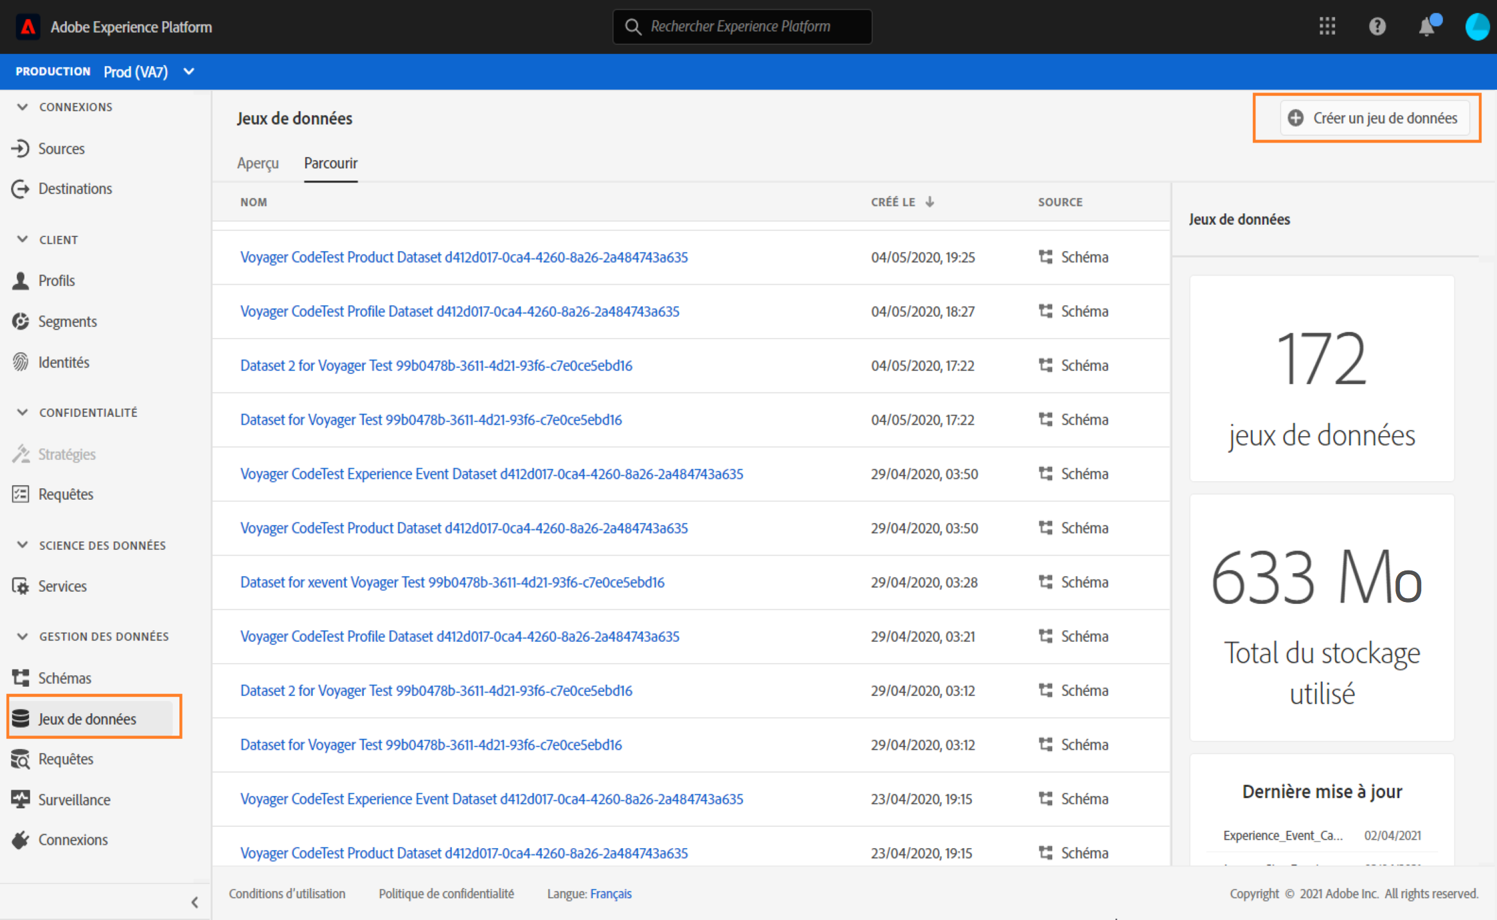
Task: Click the Rechercher Experience Platform search field
Action: pyautogui.click(x=742, y=26)
